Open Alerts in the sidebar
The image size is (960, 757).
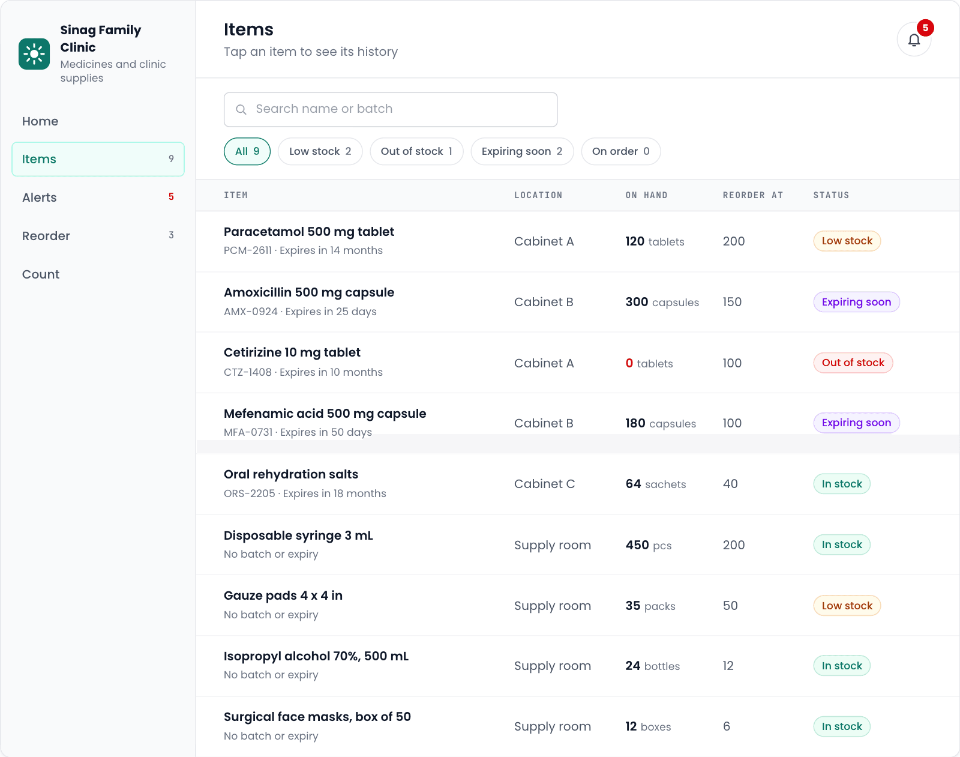[98, 198]
